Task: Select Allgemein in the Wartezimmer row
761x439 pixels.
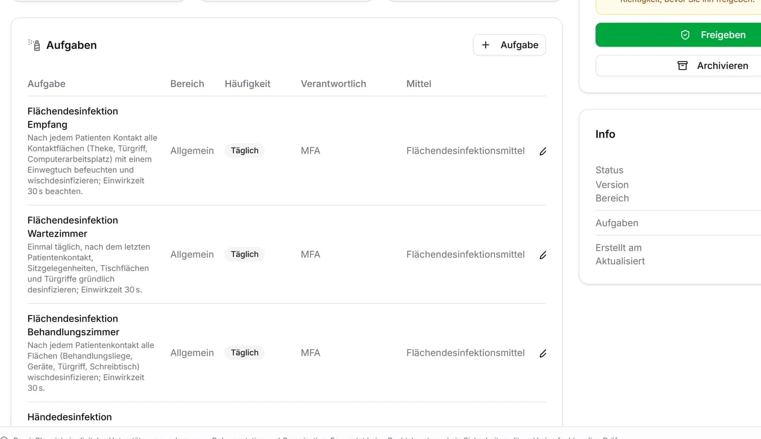Action: pyautogui.click(x=192, y=254)
